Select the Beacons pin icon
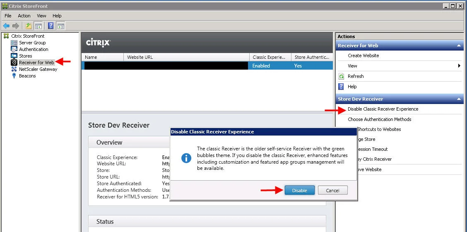 point(14,76)
